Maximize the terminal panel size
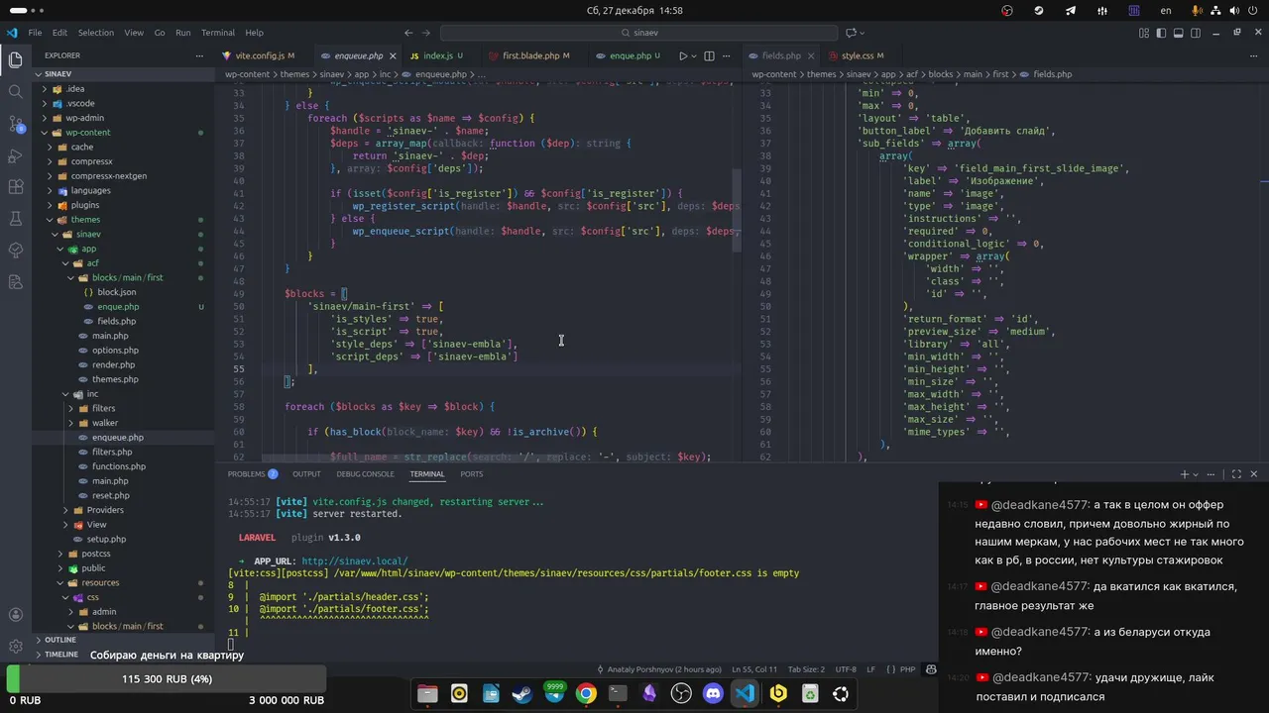The height and width of the screenshot is (713, 1269). 1236,474
